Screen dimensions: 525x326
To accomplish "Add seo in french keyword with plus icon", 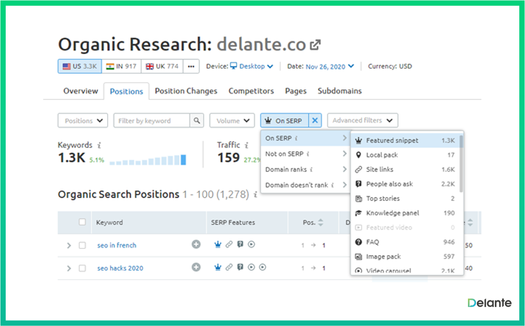I will pos(196,245).
